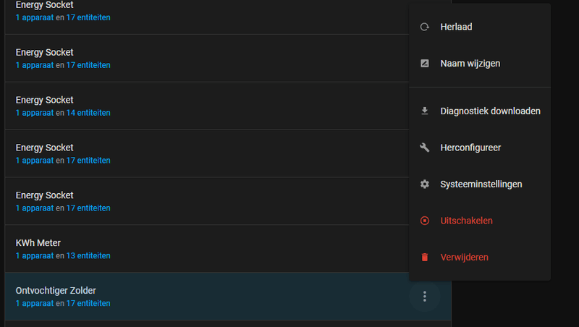Click 1 apparaat link under KWh Meter
Viewport: 579px width, 327px height.
35,256
